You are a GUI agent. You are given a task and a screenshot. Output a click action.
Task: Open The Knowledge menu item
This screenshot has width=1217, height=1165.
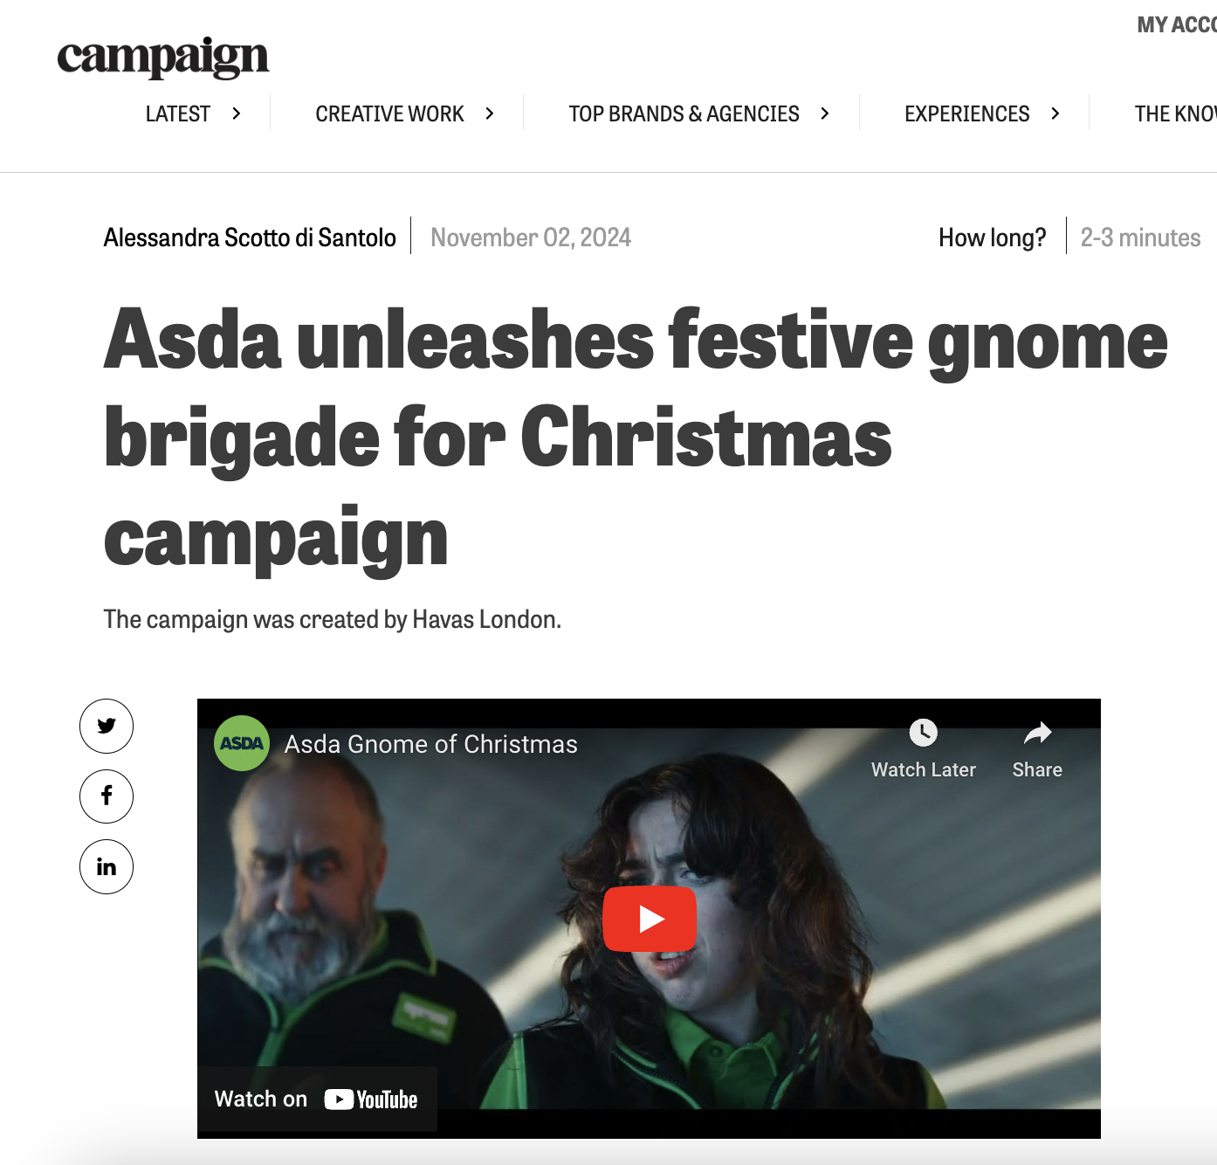tap(1175, 114)
